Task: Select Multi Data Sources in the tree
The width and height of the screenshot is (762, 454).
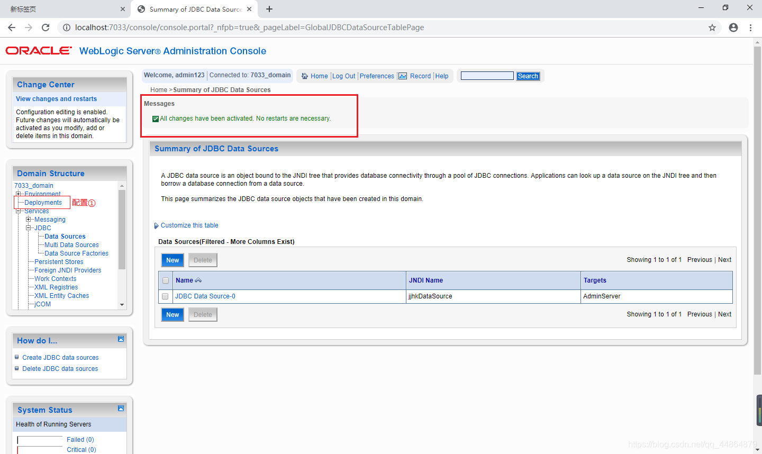Action: pyautogui.click(x=71, y=245)
